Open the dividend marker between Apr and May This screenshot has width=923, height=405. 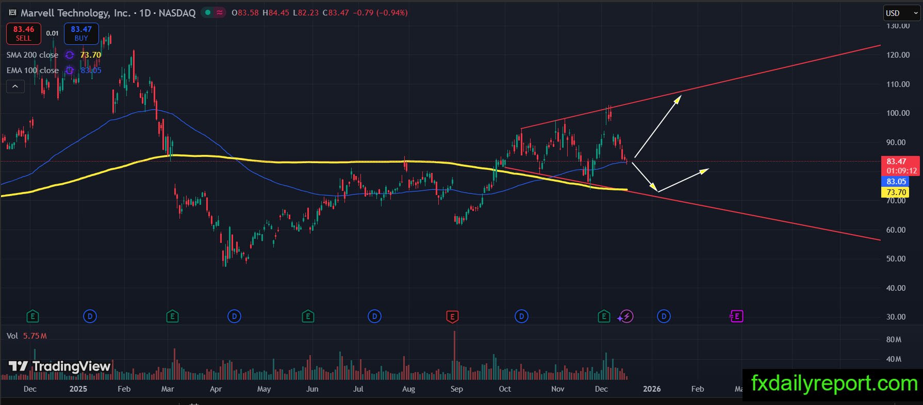234,316
